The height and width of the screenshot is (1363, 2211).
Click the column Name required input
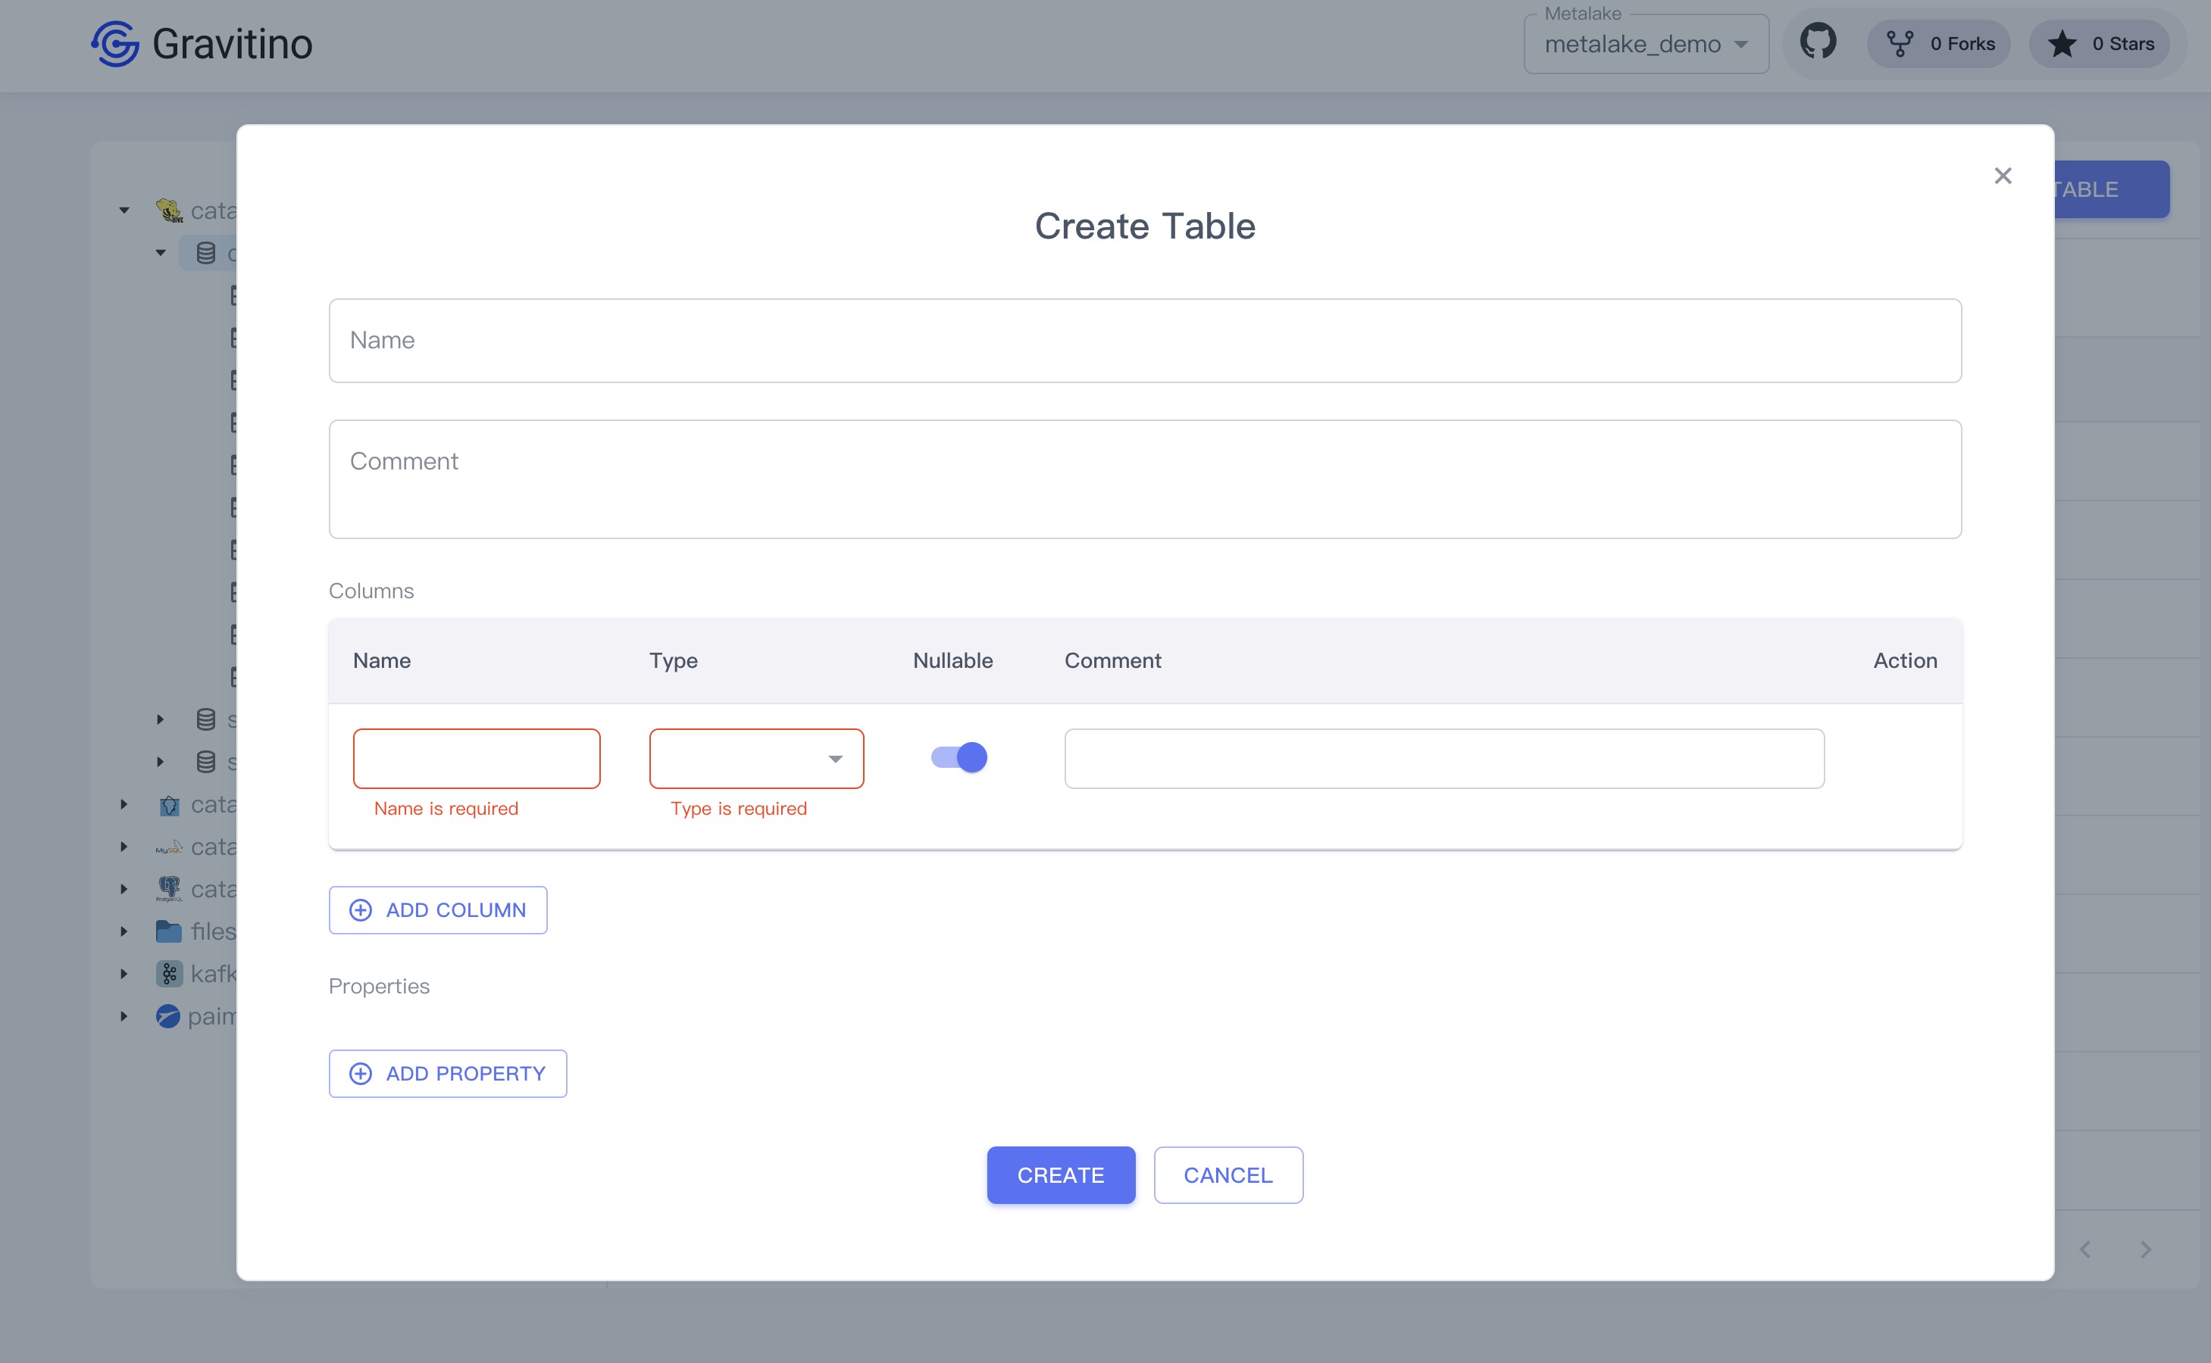pyautogui.click(x=477, y=759)
